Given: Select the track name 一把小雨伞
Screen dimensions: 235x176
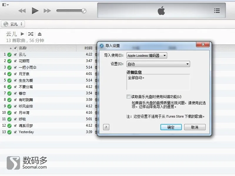Looking at the screenshot, I should pos(28,68).
